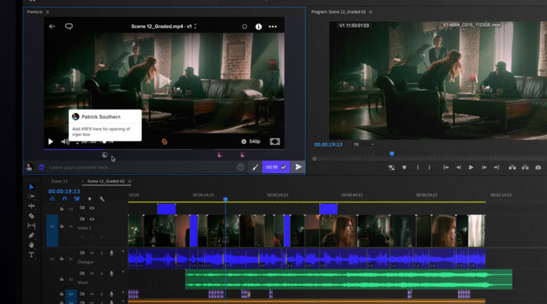Enter Frame.io fullscreen mode
547x304 pixels.
pos(275,141)
